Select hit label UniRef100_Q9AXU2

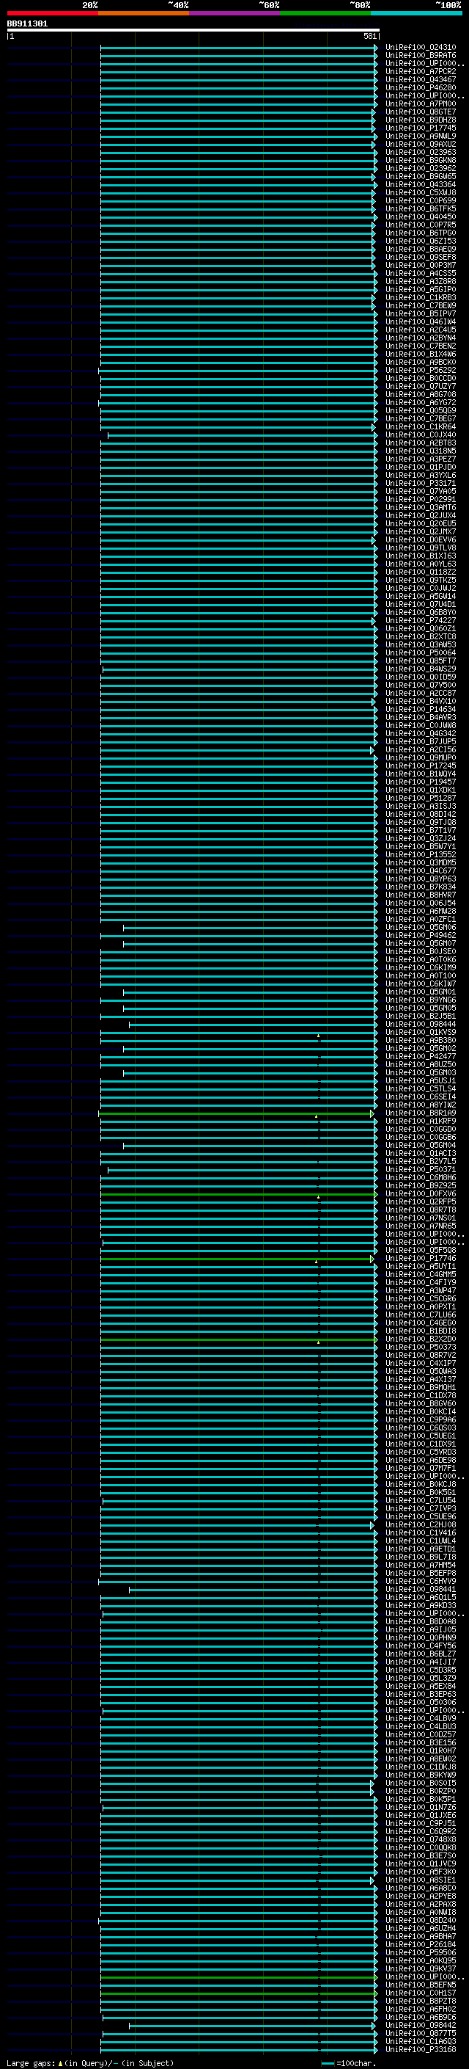pos(421,145)
